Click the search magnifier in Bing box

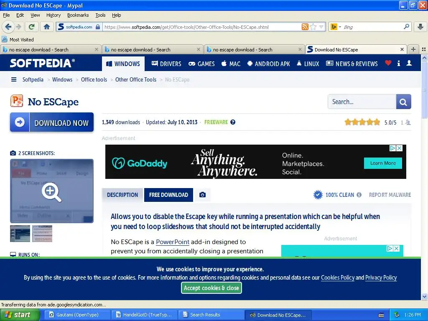coord(406,27)
